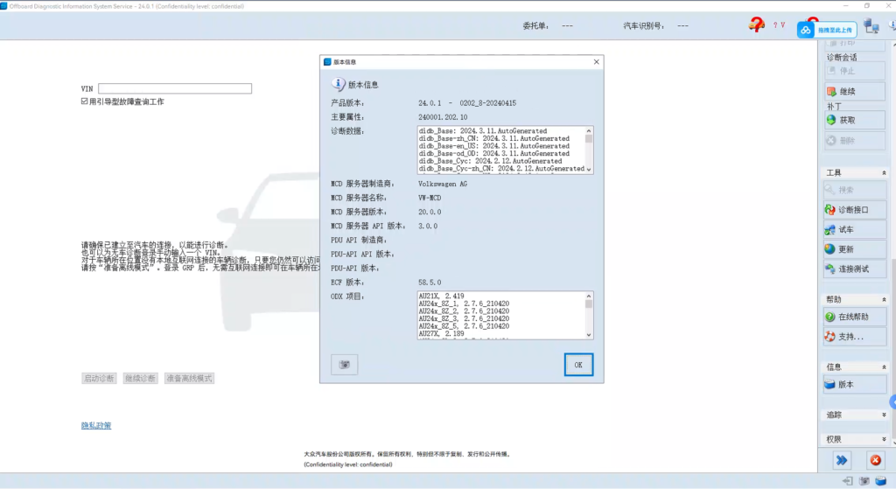The image size is (896, 489).
Task: Click the VIN input field
Action: 175,88
